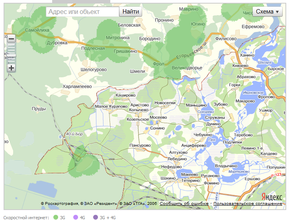Open the Схема map type dropdown
Viewport: 293px width, 220px height.
(268, 12)
